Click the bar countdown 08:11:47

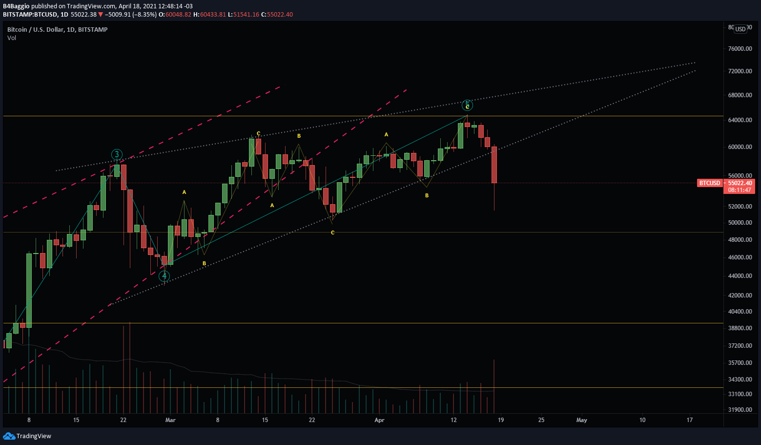click(x=740, y=190)
